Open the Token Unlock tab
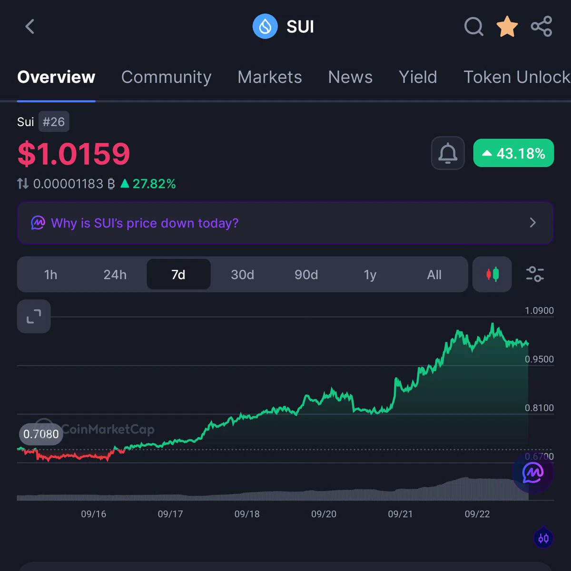The image size is (571, 571). tap(517, 77)
